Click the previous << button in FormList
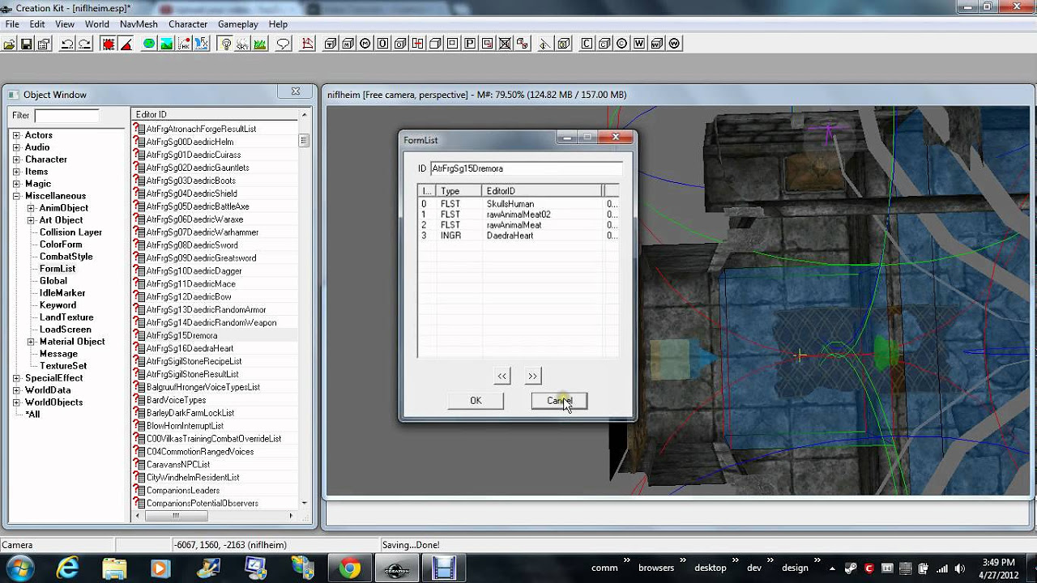Image resolution: width=1037 pixels, height=583 pixels. pos(502,376)
